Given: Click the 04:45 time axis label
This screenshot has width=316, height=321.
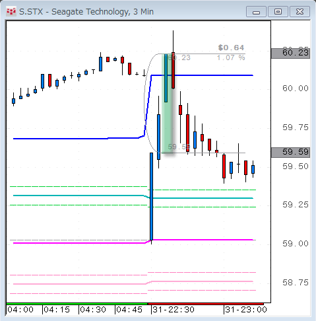Looking at the screenshot, I should point(129,310).
